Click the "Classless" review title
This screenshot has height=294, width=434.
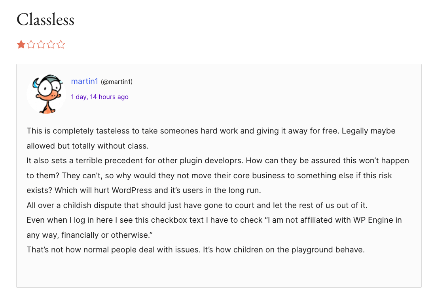click(x=45, y=20)
